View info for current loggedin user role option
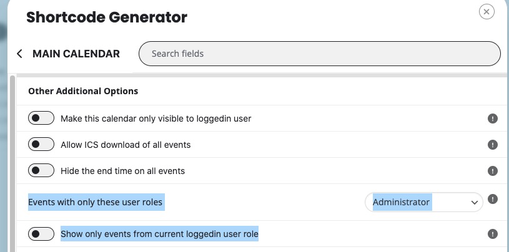 coord(492,234)
